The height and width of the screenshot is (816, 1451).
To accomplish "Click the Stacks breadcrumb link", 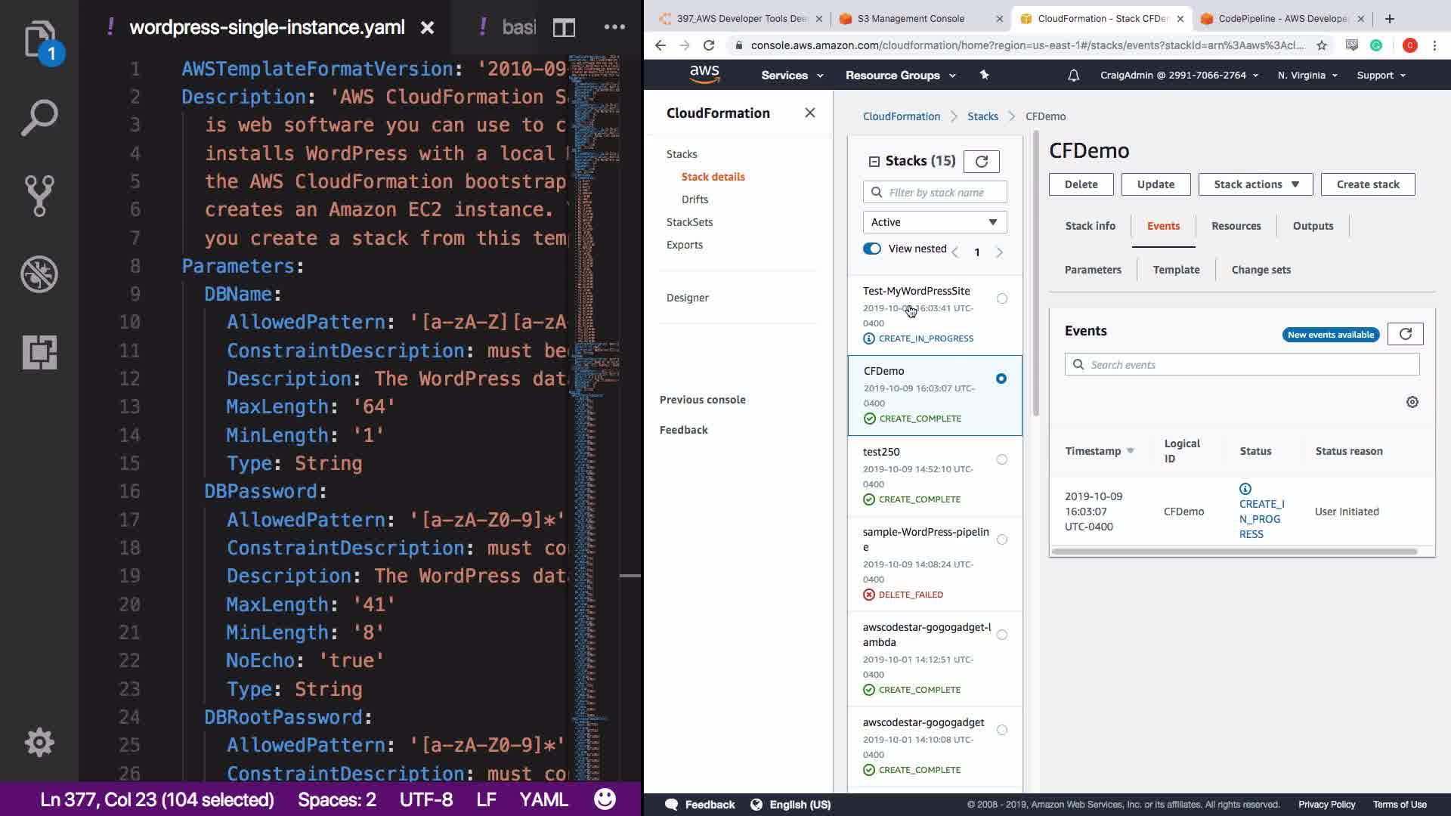I will (x=982, y=116).
